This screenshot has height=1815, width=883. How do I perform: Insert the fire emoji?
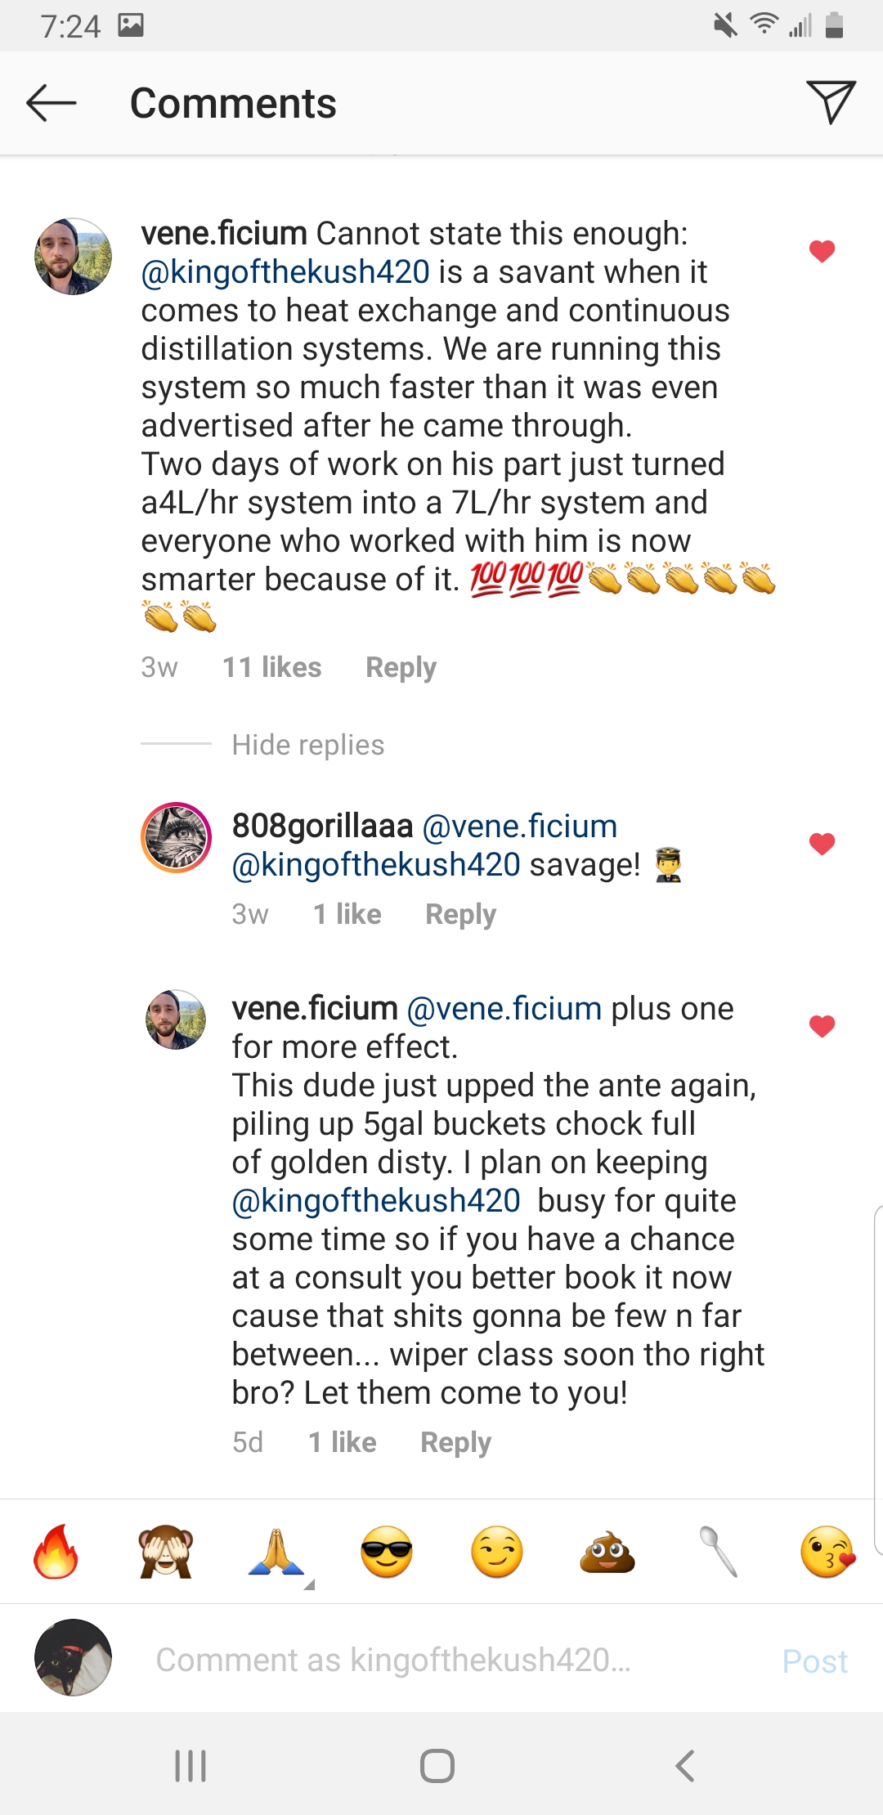pyautogui.click(x=56, y=1551)
